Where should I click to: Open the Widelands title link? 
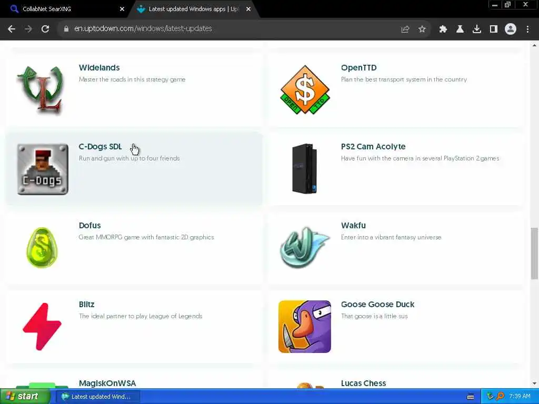(x=99, y=68)
